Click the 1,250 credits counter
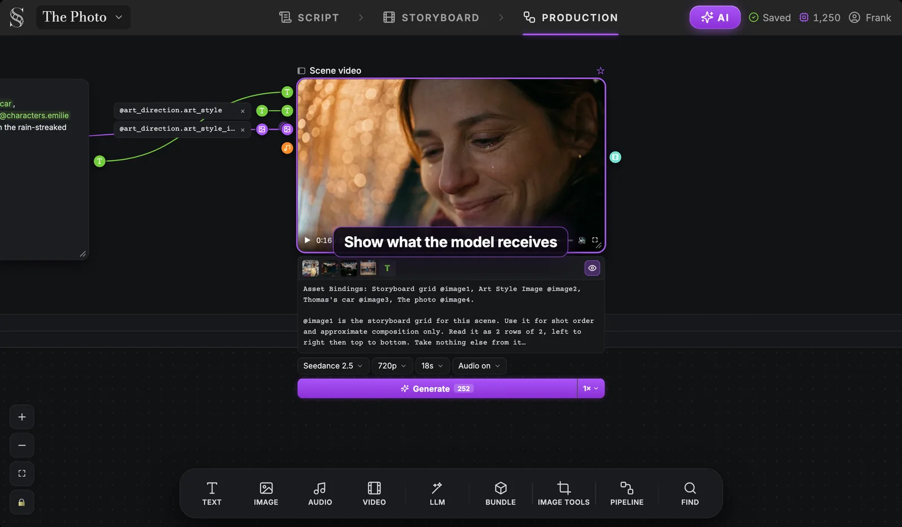 point(820,17)
